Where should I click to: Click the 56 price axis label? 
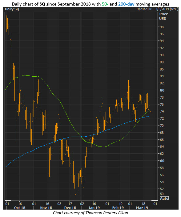pyautogui.click(x=162, y=175)
